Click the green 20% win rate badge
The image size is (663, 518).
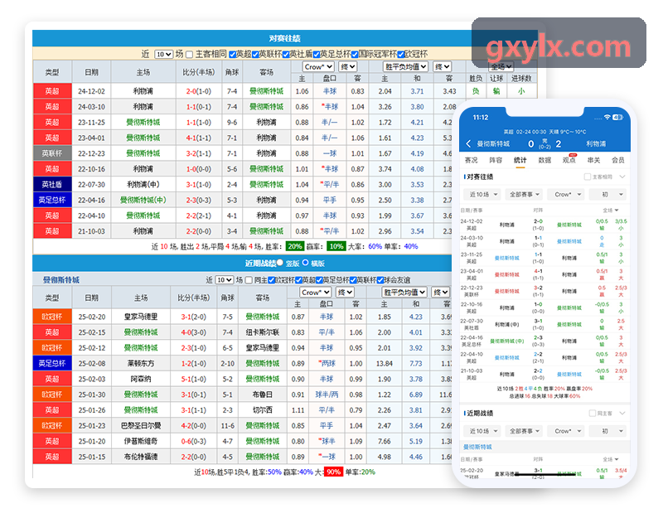[x=295, y=246]
